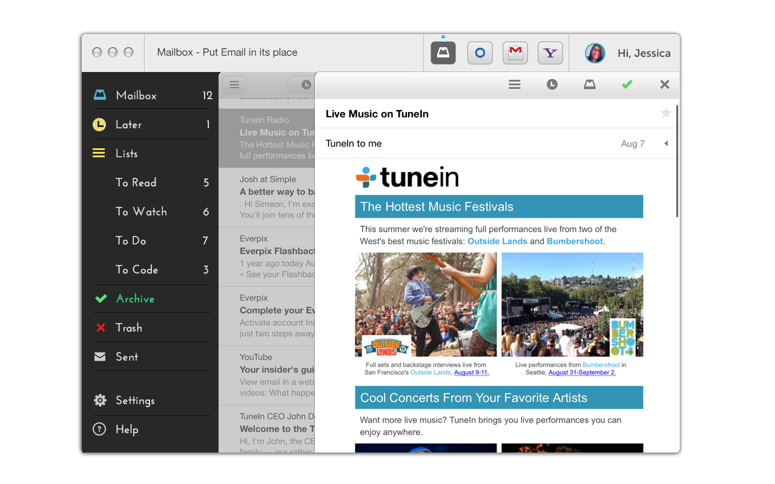
Task: Click the Hi, Jessica greeting
Action: (644, 53)
